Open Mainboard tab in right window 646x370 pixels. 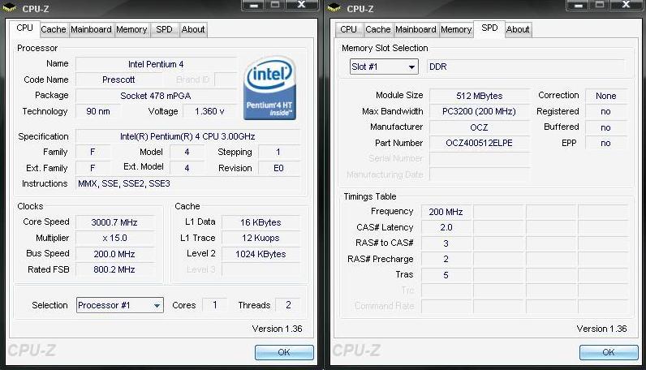416,30
